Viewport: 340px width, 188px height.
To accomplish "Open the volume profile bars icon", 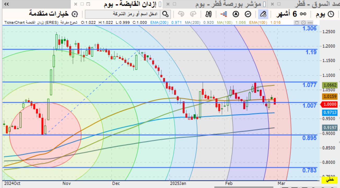I will click(223, 14).
